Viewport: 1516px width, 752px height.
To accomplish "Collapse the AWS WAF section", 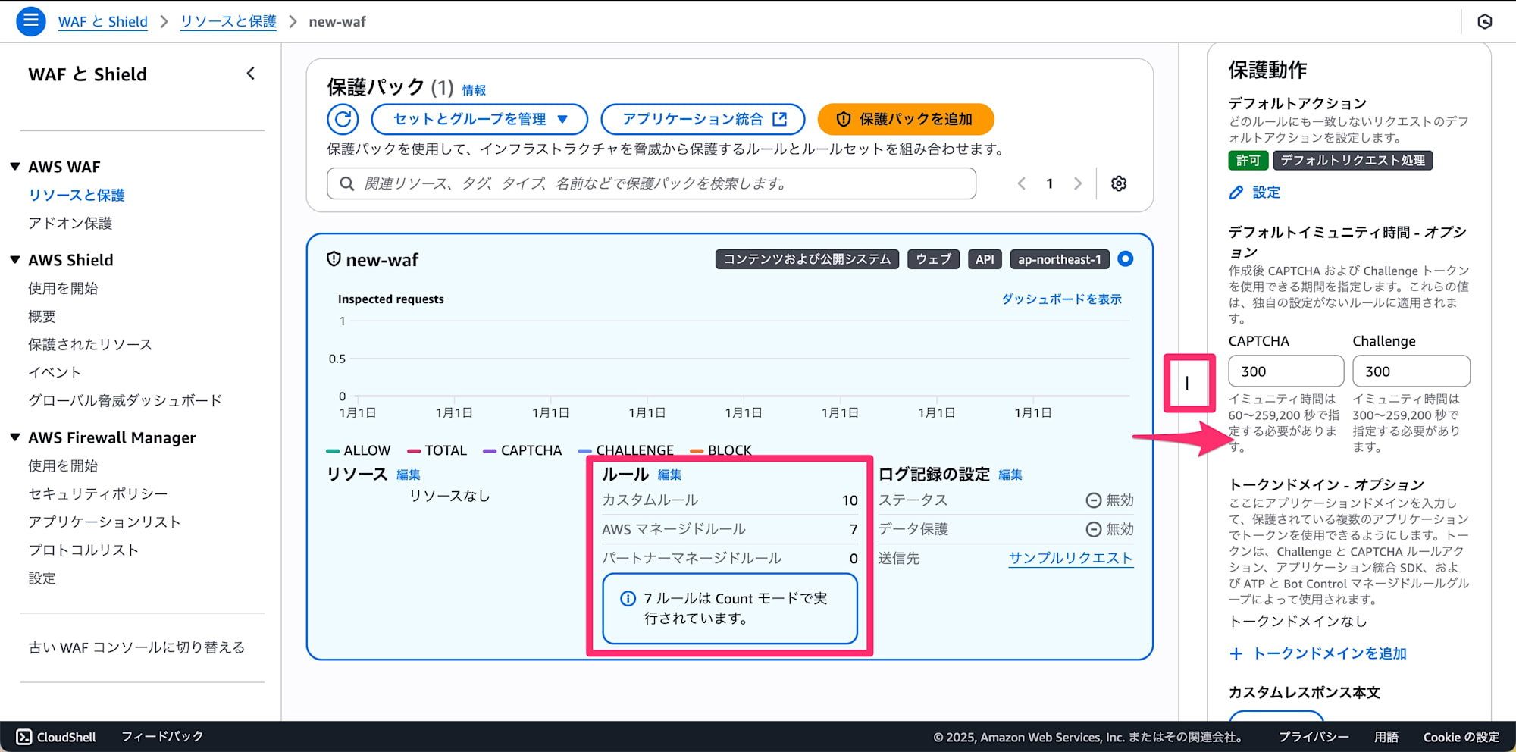I will click(14, 167).
